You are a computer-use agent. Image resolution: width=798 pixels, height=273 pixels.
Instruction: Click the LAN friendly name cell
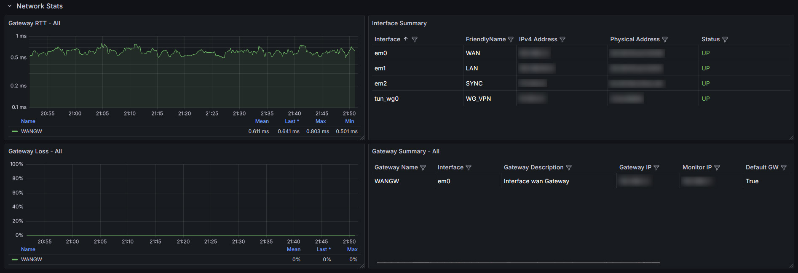[490, 68]
